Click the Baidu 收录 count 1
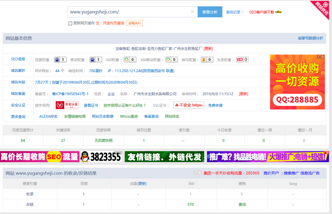This screenshot has height=214, width=332. 84,194
